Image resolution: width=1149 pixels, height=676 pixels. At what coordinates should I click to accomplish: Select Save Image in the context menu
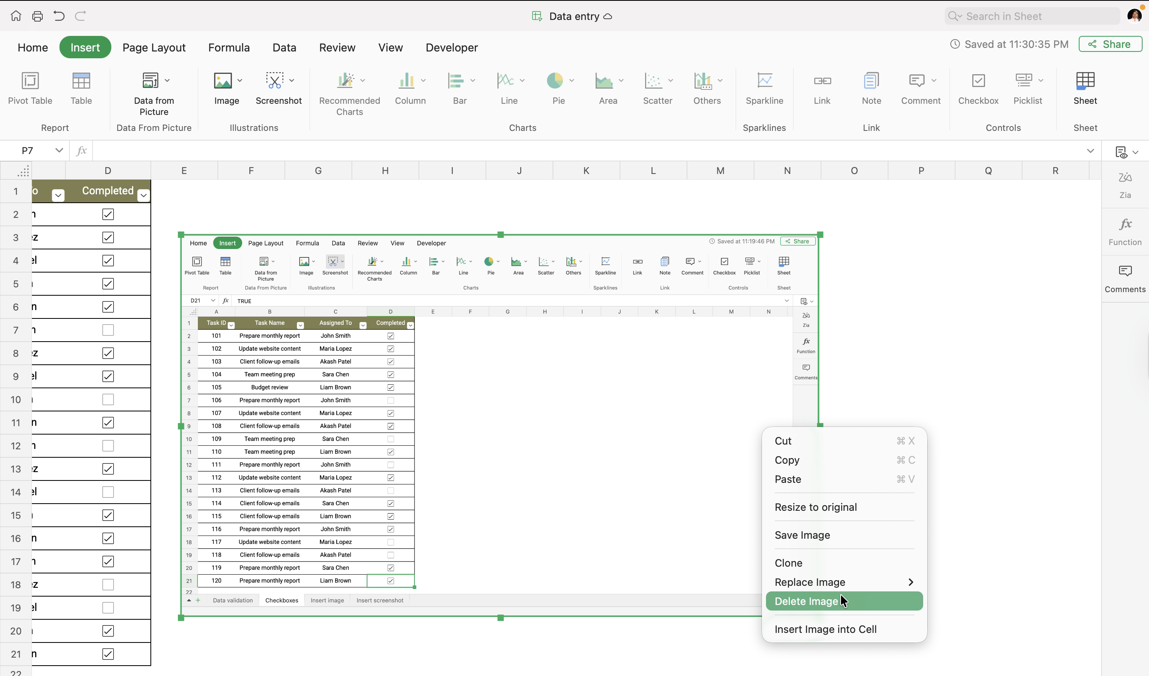802,535
